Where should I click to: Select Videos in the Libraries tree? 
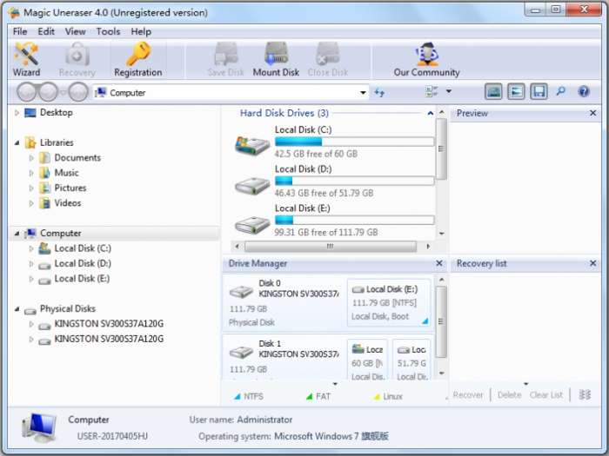pos(68,202)
